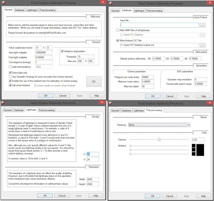Click app icon in the Database-tab window title bar
The width and height of the screenshot is (214, 201).
pos(111,3)
